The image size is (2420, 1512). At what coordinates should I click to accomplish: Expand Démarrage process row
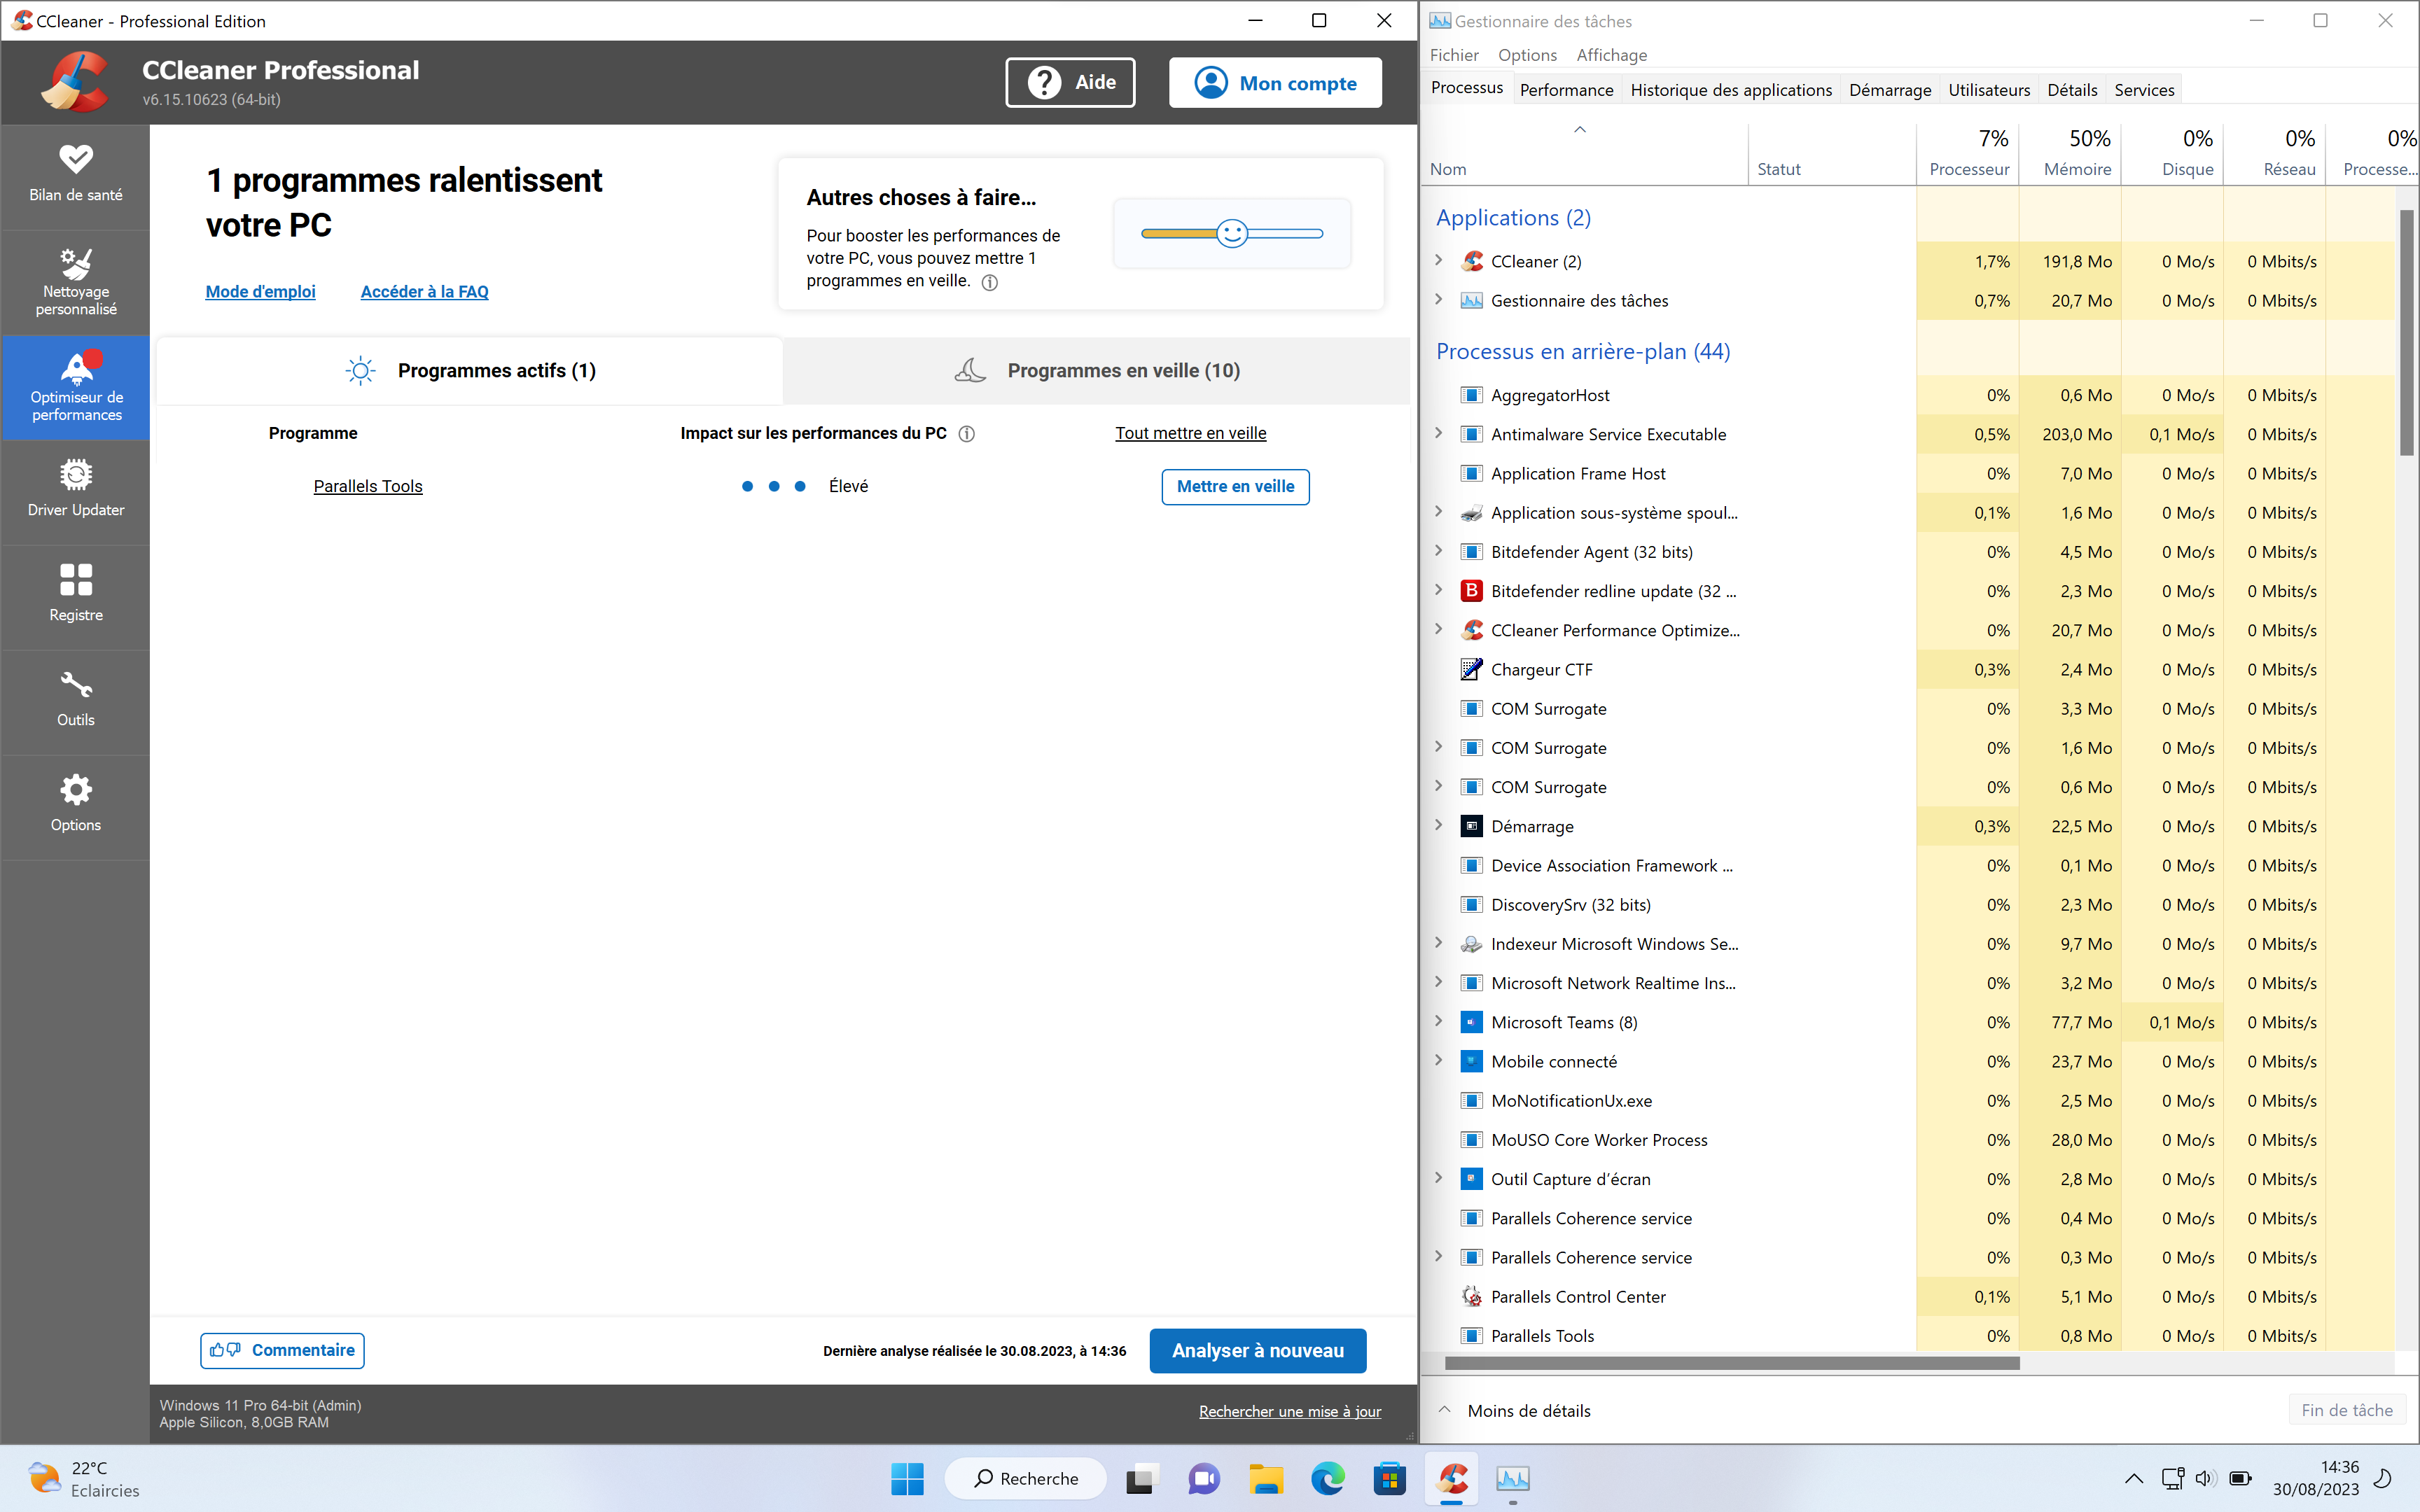[x=1439, y=825]
